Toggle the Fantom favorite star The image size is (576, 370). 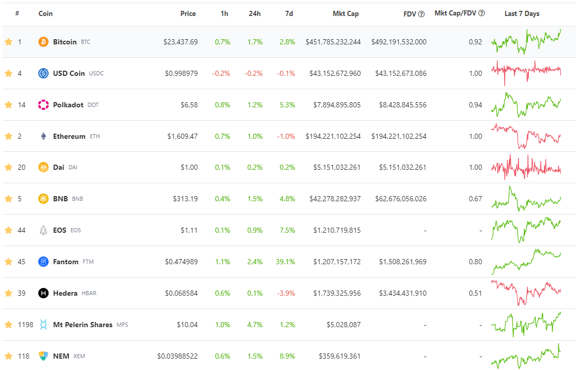click(x=8, y=262)
